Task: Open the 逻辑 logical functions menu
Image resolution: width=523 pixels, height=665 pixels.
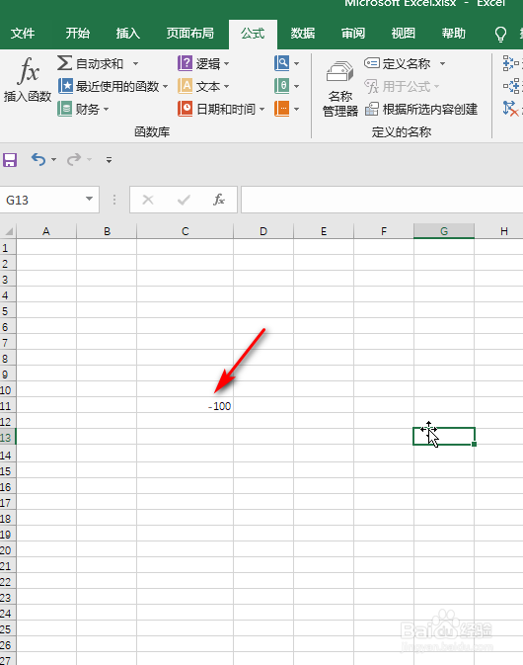Action: click(x=203, y=63)
